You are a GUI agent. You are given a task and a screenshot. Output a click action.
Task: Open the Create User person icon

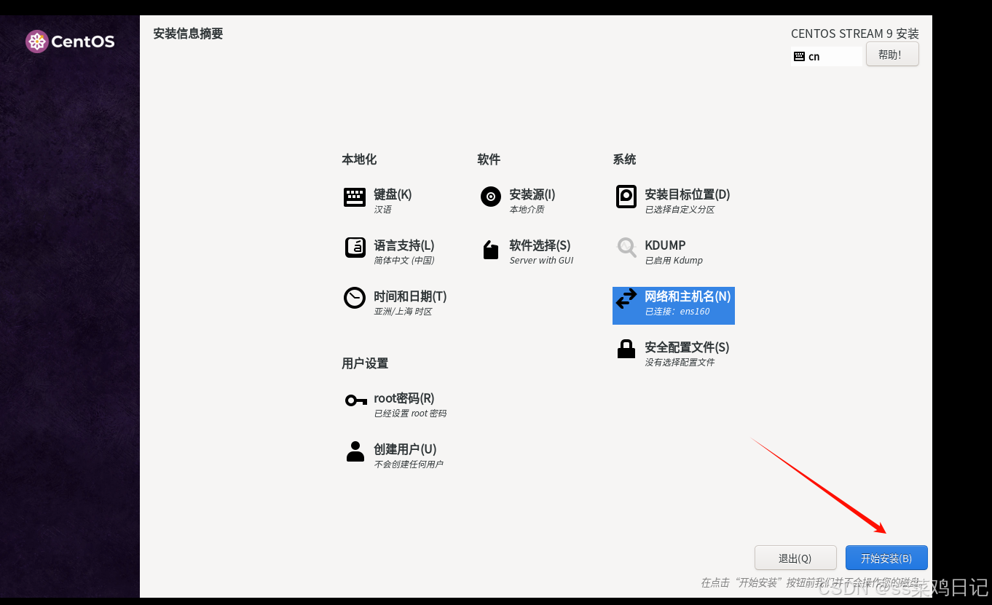pos(355,451)
